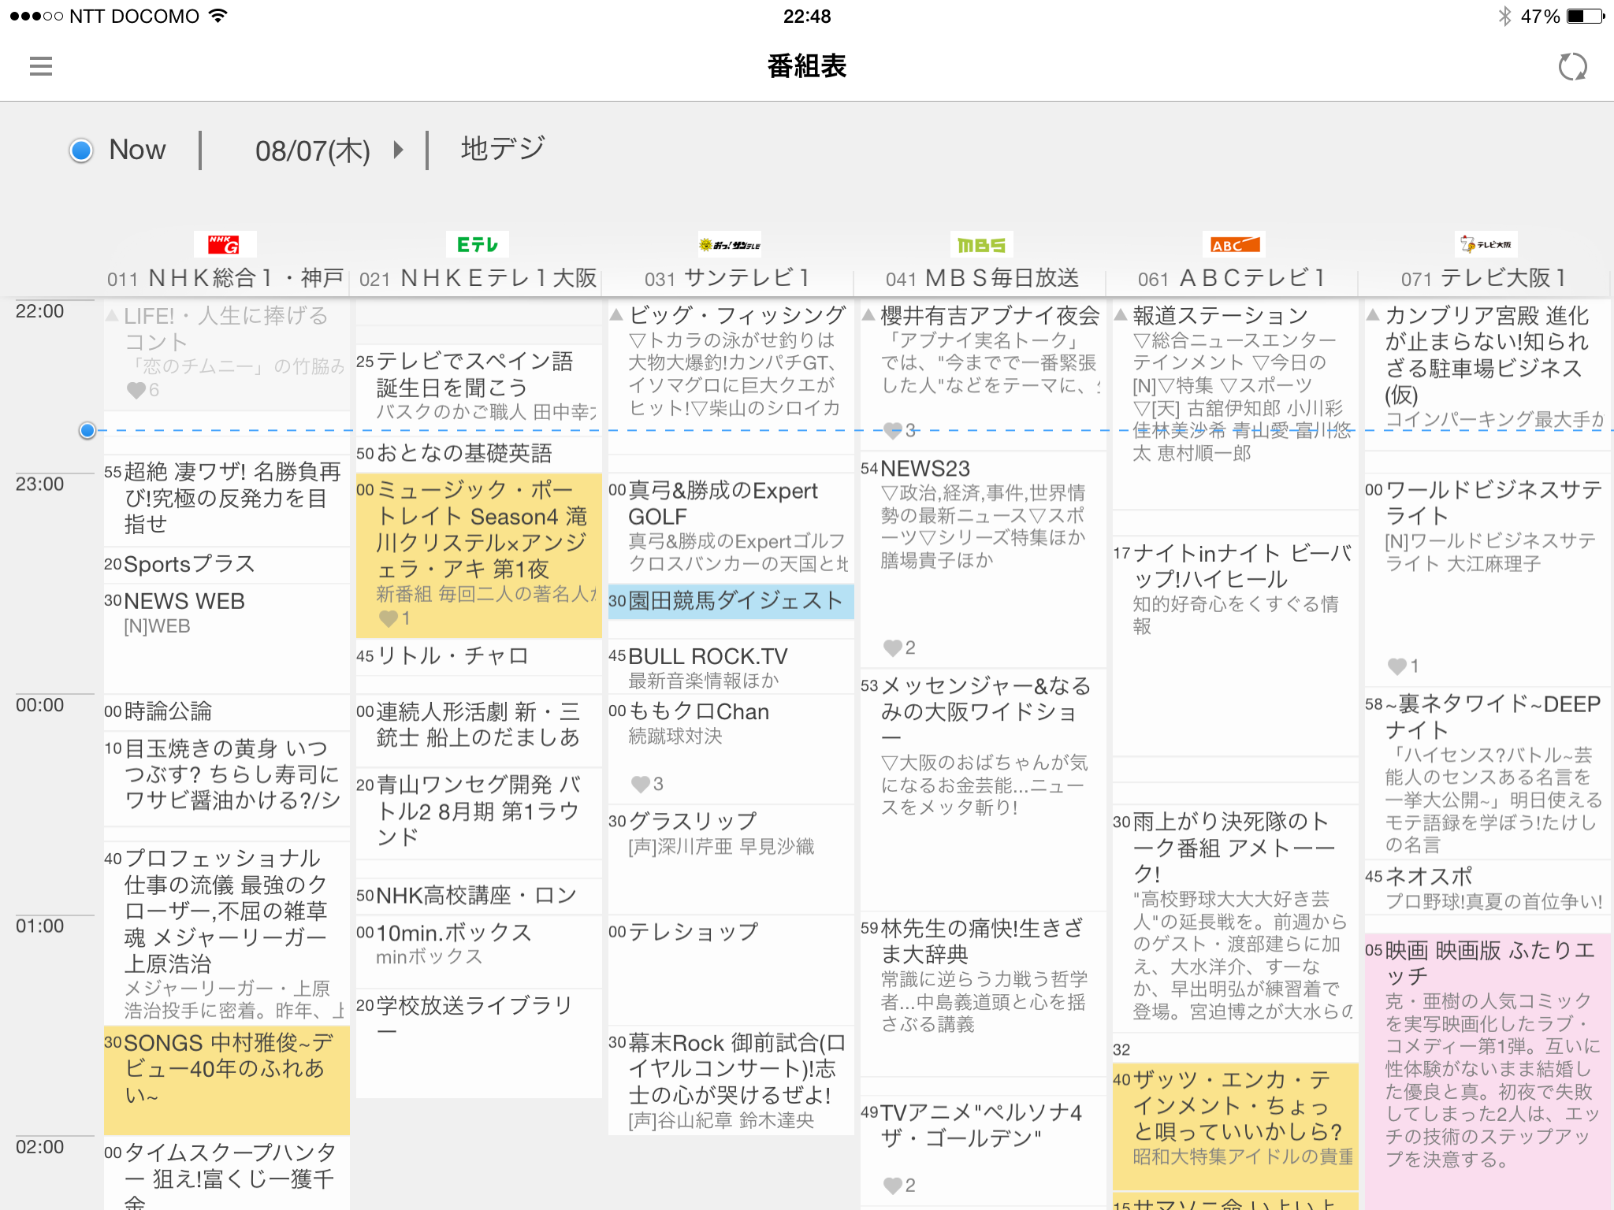Screen dimensions: 1614x1210
Task: Open リトル・チャロ program
Action: coord(479,656)
